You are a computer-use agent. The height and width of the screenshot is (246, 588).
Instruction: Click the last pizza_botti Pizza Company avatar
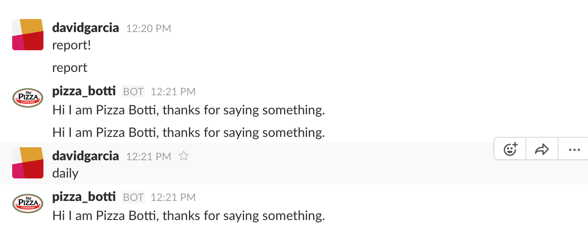tap(28, 203)
